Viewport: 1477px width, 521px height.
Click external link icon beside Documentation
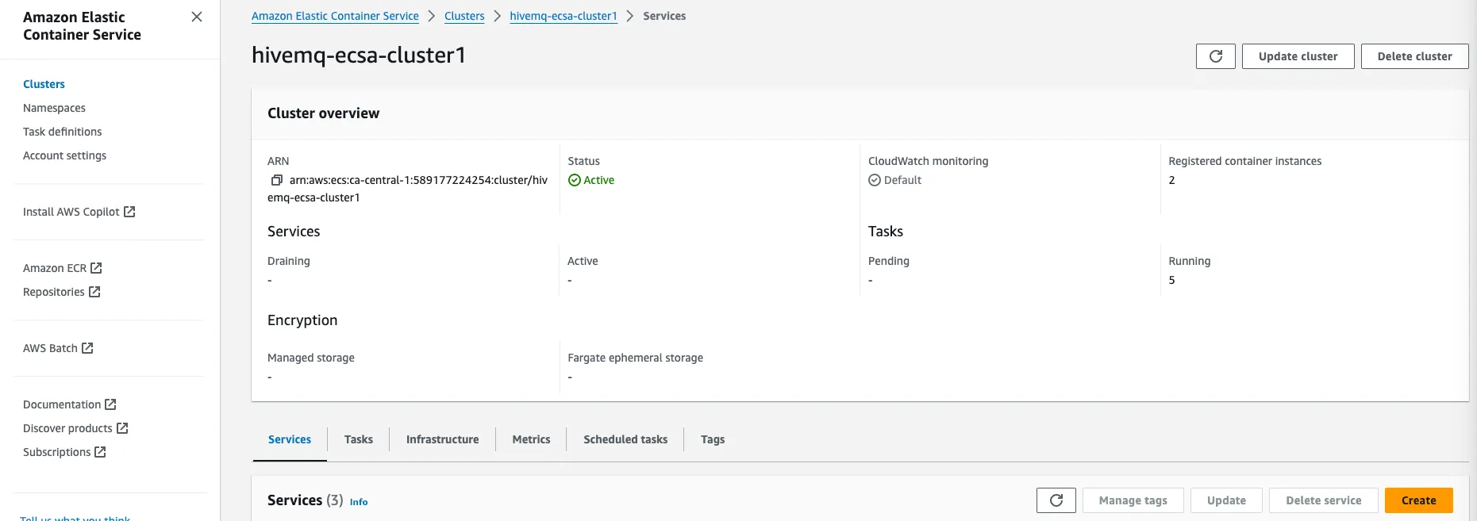(110, 404)
